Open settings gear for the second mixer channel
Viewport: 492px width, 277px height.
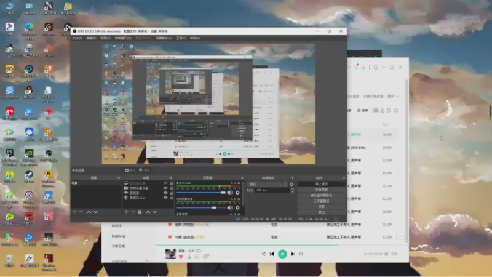pyautogui.click(x=237, y=207)
